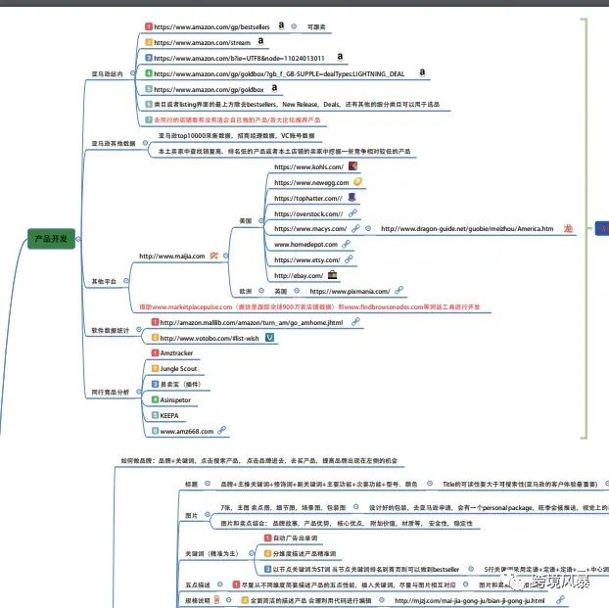
Task: Click the red number 1 marker before Amztracker
Action: pyautogui.click(x=155, y=352)
